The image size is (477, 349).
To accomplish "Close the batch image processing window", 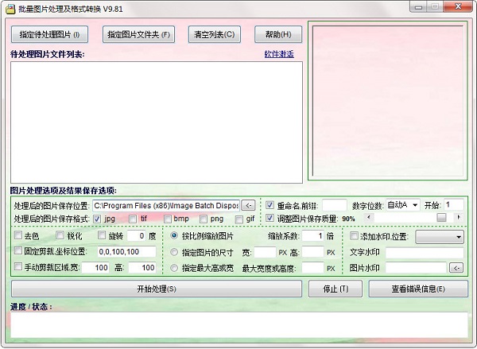I will 458,6.
